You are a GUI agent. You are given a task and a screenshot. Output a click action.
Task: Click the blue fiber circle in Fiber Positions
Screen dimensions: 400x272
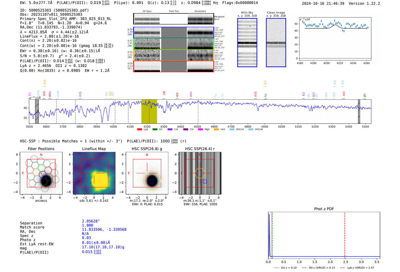click(42, 175)
